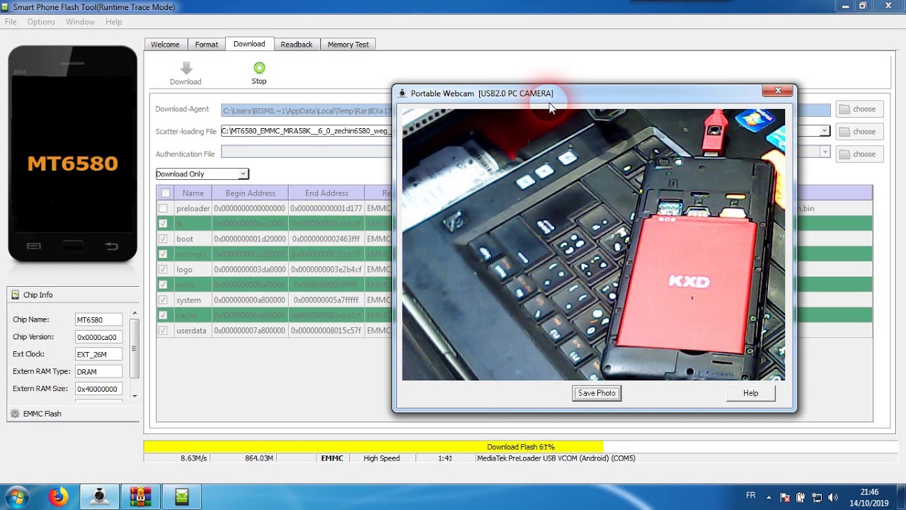Open the Windows Start menu
Viewport: 906px width, 510px height.
[17, 497]
